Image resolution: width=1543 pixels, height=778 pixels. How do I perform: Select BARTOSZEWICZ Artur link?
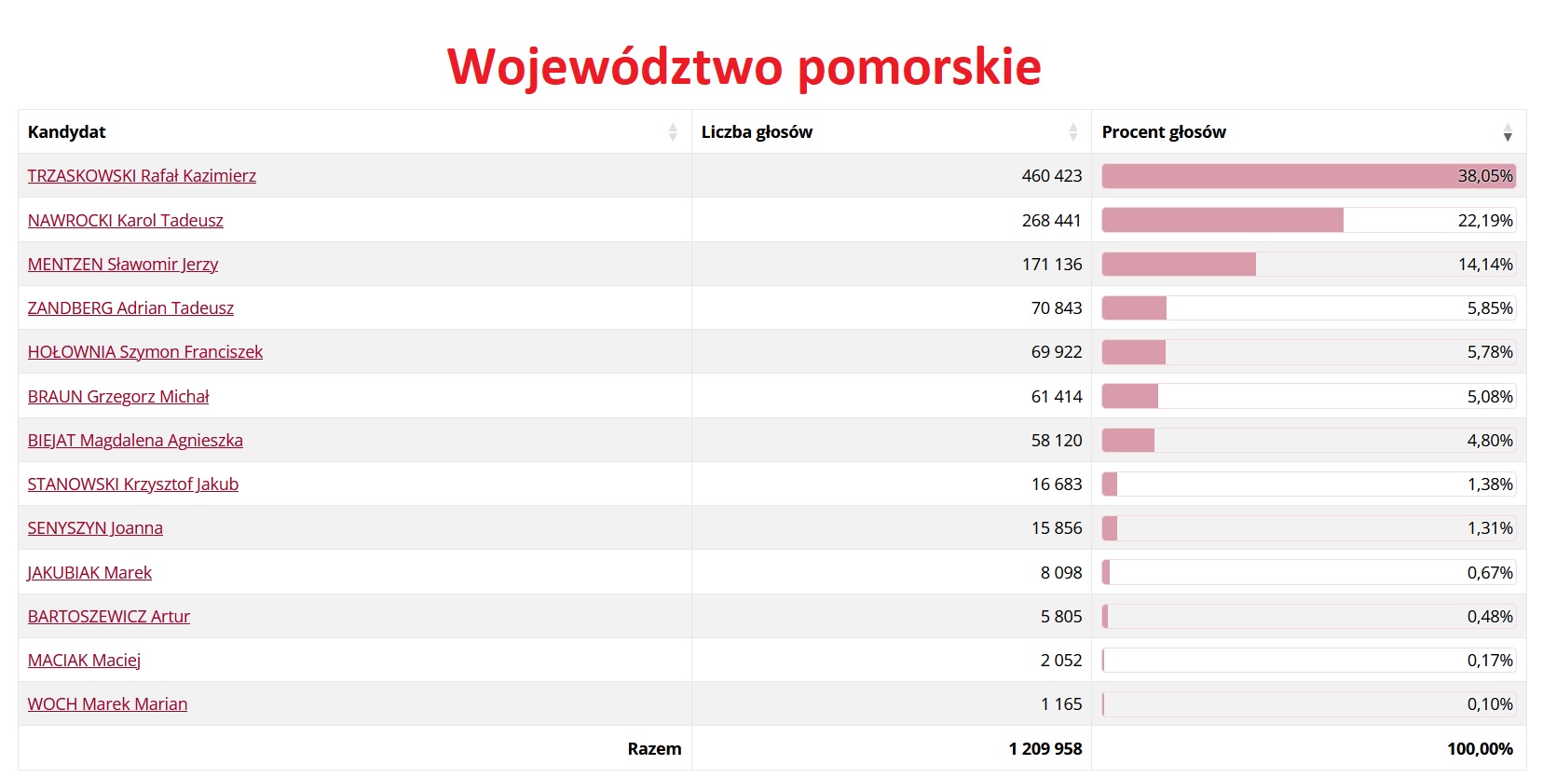pos(109,617)
